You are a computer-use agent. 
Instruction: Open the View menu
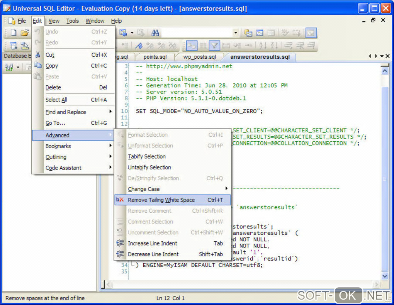pyautogui.click(x=54, y=21)
